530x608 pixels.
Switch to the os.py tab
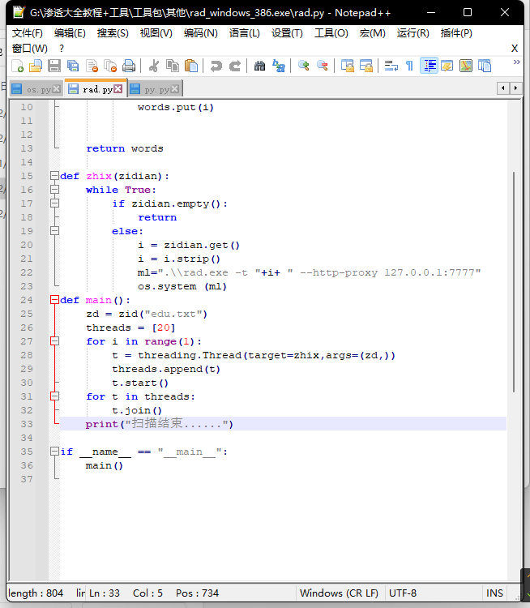pos(35,89)
